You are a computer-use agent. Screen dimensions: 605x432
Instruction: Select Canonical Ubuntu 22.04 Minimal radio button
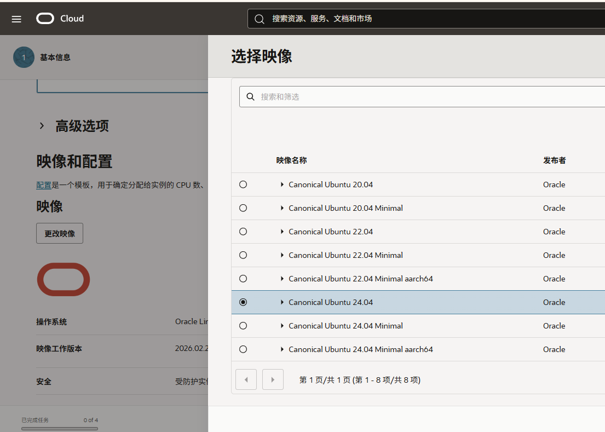(x=243, y=255)
